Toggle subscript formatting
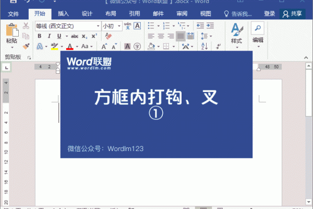The height and width of the screenshot is (209, 313). point(84,36)
